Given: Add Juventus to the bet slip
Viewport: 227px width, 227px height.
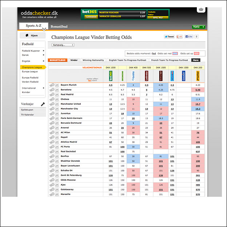Looking at the screenshot, I should [x=52, y=113].
